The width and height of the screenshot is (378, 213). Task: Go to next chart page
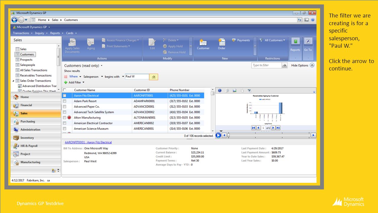pyautogui.click(x=273, y=128)
